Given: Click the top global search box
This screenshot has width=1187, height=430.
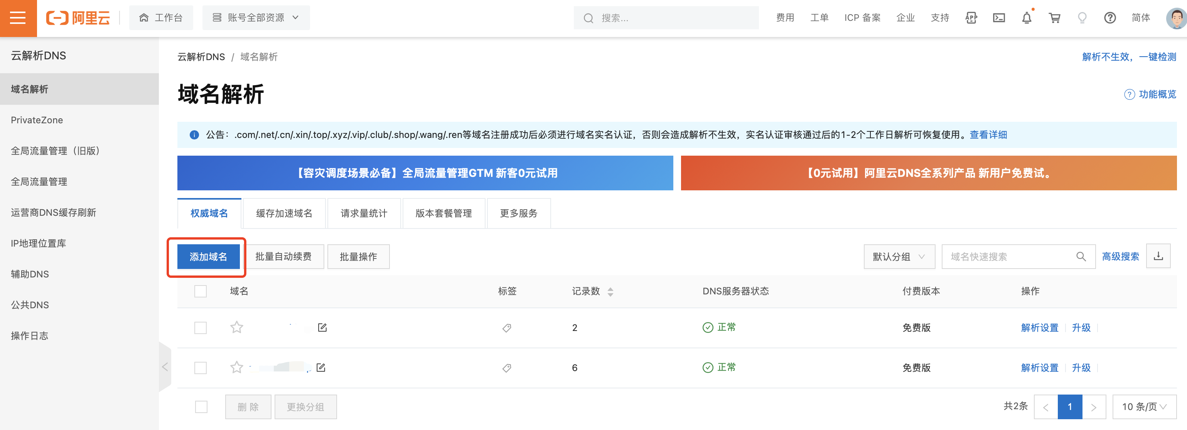Looking at the screenshot, I should [x=666, y=18].
